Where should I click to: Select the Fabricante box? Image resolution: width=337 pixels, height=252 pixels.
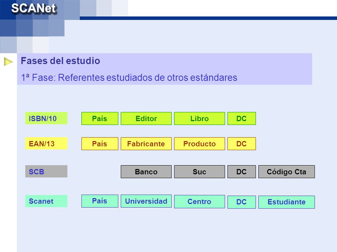coord(146,143)
